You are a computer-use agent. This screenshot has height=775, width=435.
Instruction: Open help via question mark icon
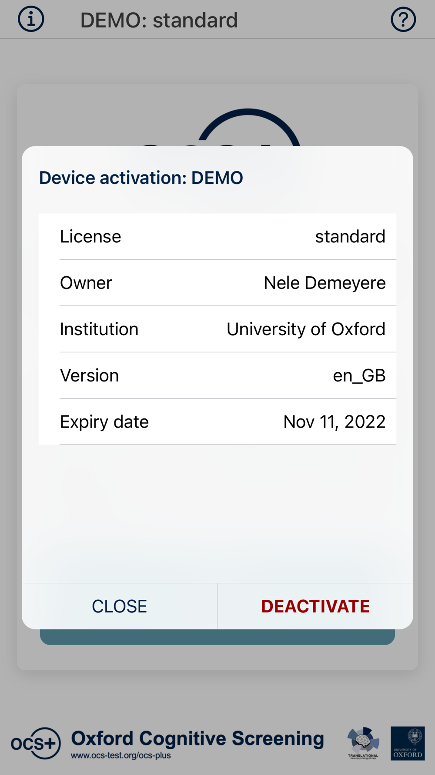[403, 20]
